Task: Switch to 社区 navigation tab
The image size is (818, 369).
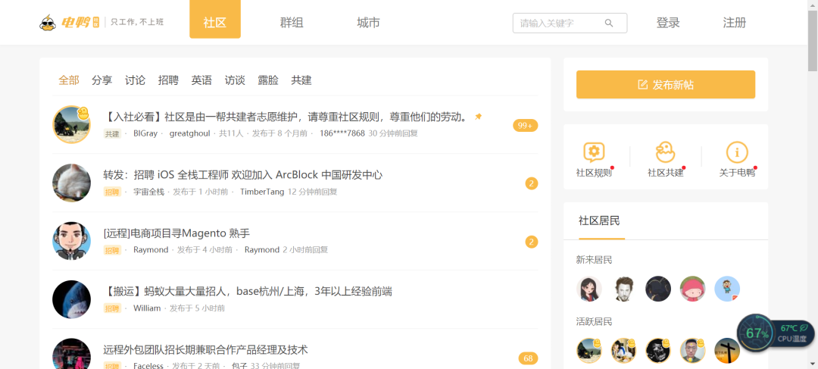Action: tap(215, 19)
